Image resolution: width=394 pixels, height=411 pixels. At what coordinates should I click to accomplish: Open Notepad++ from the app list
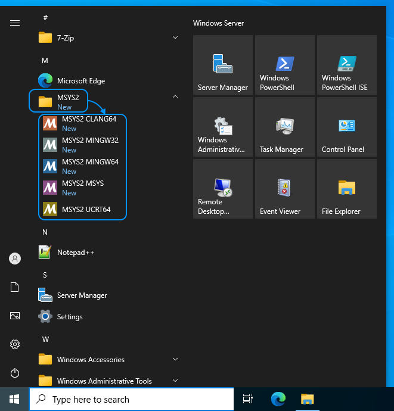point(108,253)
